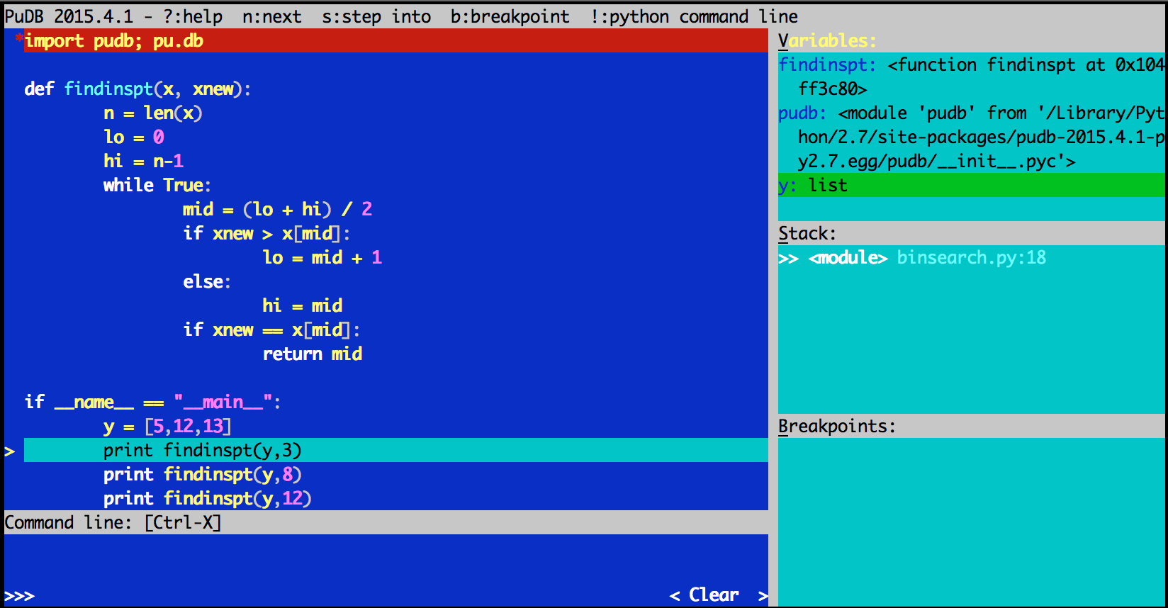This screenshot has width=1168, height=608.
Task: Click the line 'print findinspt(y,8)'
Action: [203, 474]
